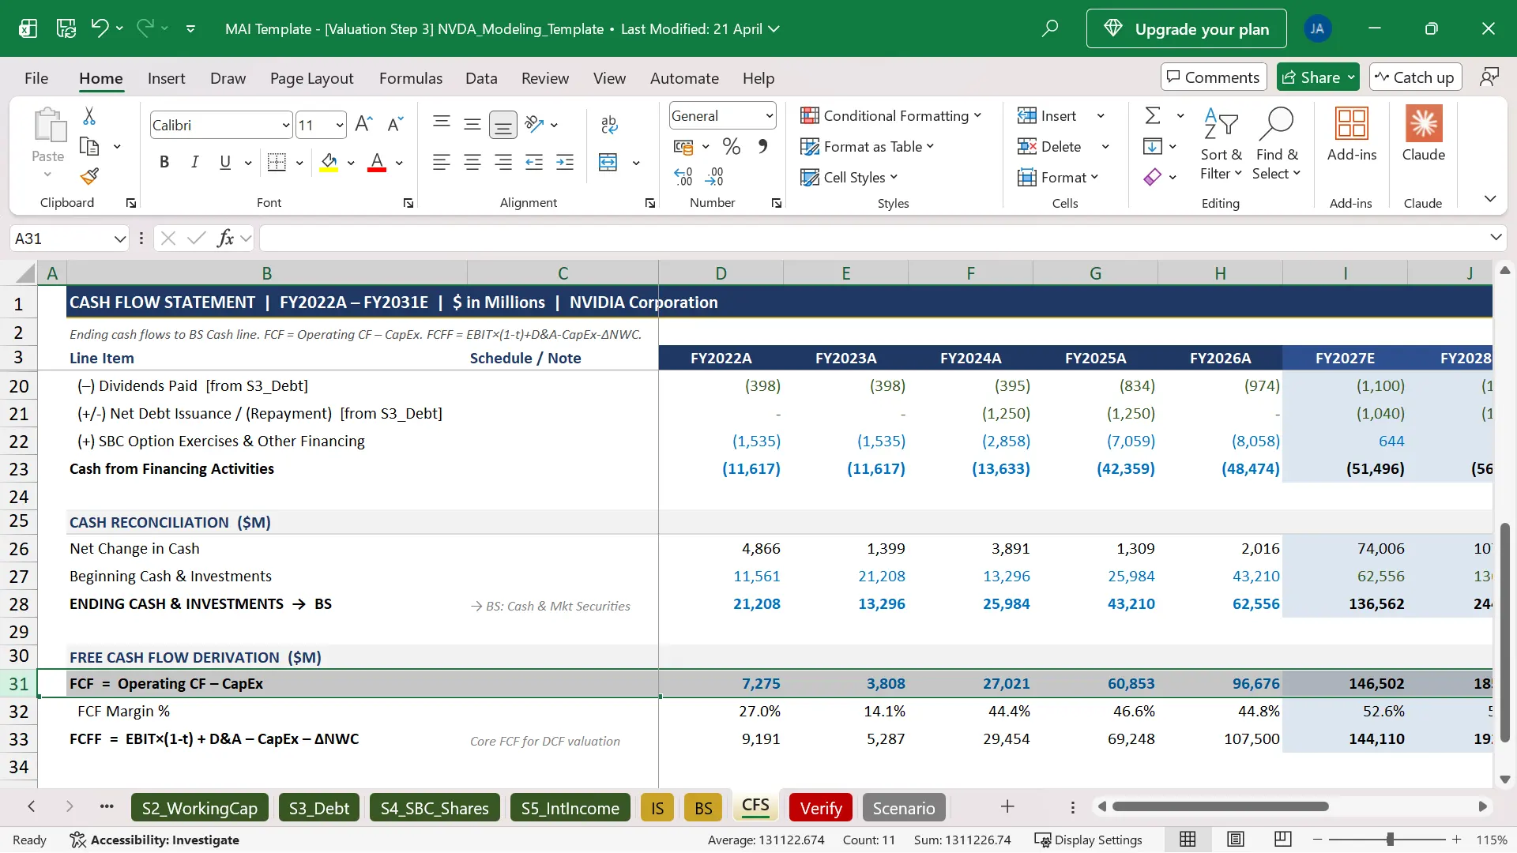This screenshot has height=853, width=1517.
Task: Click the Orientation text angle icon
Action: (x=534, y=124)
